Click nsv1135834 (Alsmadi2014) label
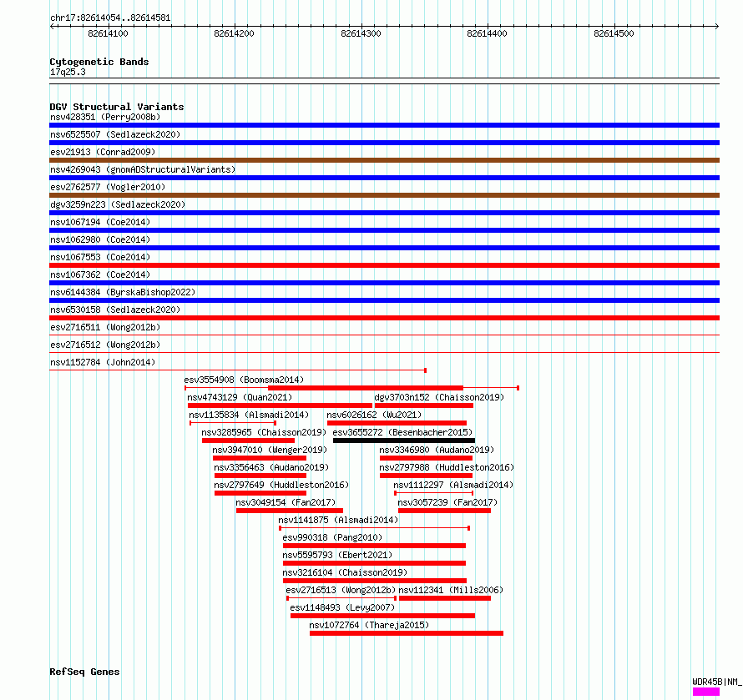The height and width of the screenshot is (700, 743). pyautogui.click(x=249, y=415)
